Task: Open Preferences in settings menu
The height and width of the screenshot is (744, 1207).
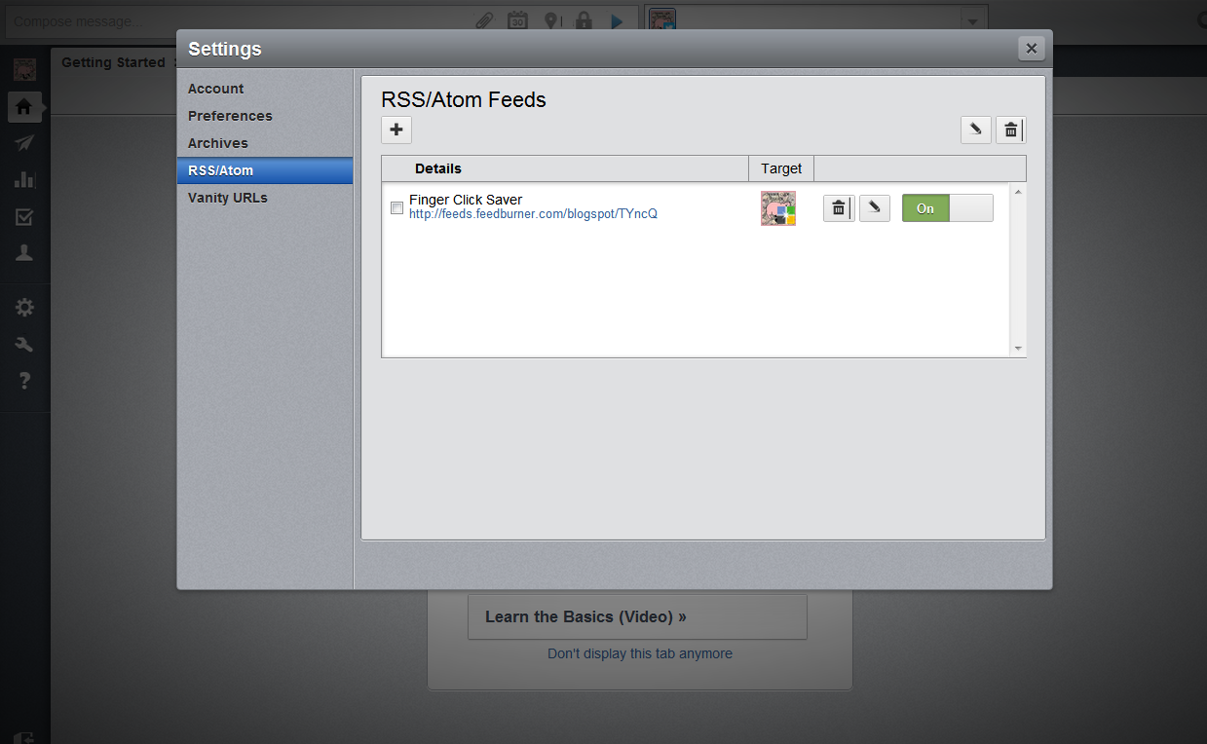Action: pos(230,116)
